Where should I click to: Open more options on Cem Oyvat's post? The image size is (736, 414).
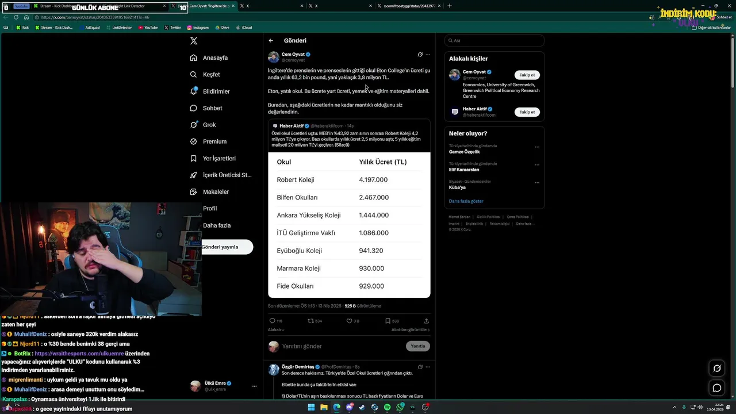(428, 55)
